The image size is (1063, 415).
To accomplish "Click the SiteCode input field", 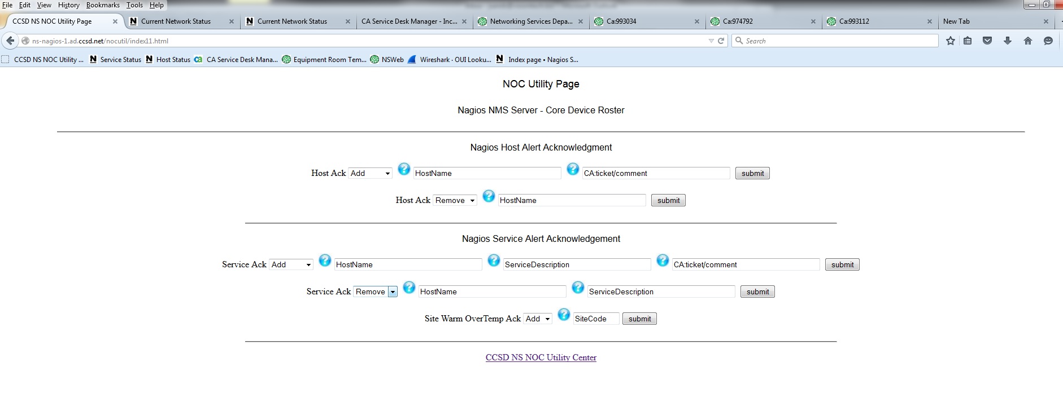I will coord(596,319).
